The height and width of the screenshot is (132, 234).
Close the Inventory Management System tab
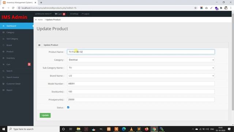point(35,3)
